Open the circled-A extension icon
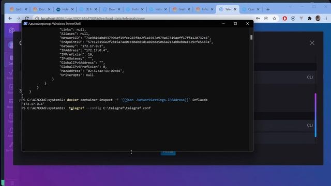331x186 pixels. [x=293, y=19]
